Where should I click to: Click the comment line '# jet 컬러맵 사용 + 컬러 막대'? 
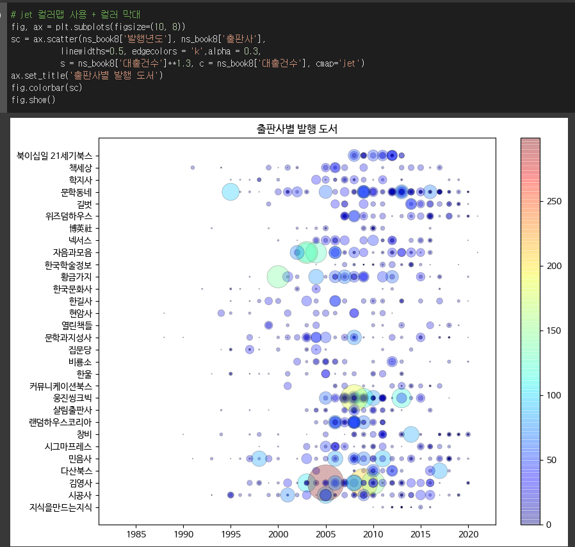click(x=76, y=15)
